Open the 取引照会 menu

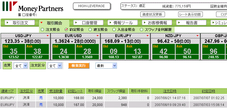(54, 23)
